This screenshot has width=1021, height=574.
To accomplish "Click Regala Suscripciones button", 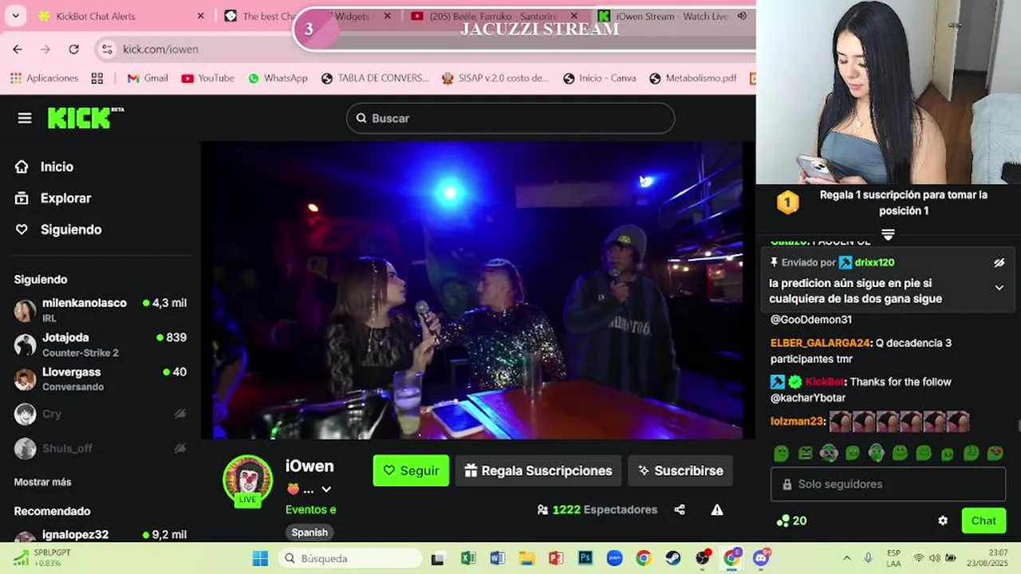I will [538, 470].
